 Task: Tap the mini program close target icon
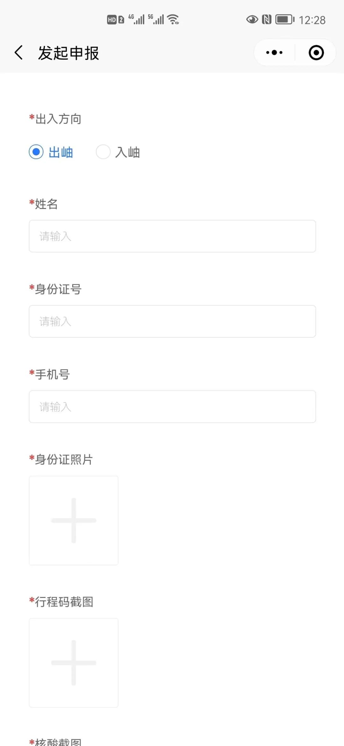click(316, 53)
